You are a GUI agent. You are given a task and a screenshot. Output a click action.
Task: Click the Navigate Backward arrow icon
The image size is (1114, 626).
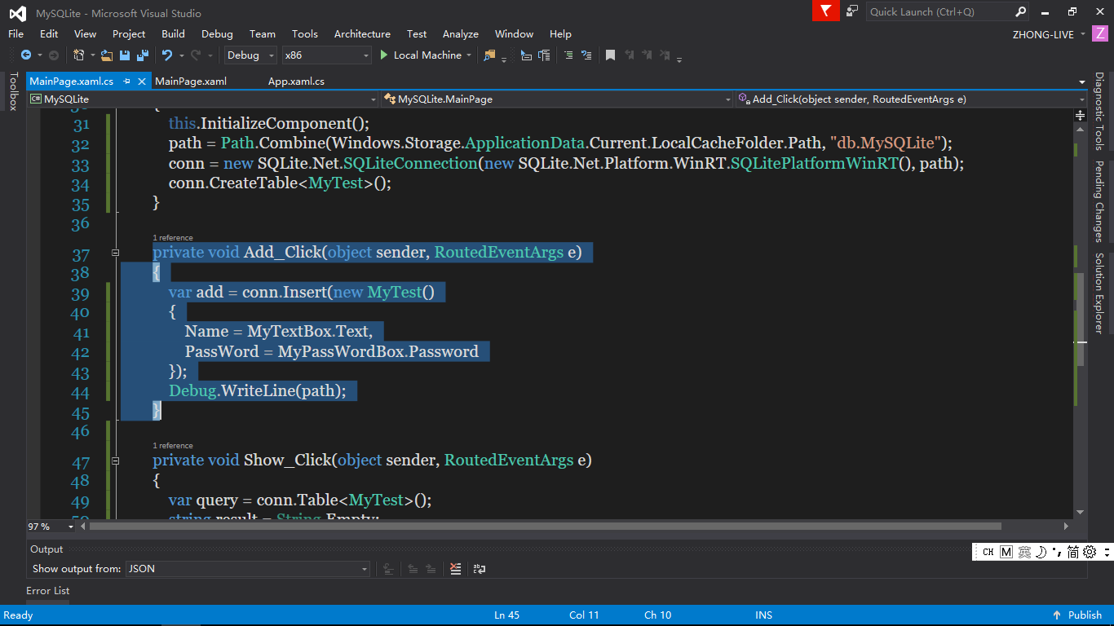[25, 55]
